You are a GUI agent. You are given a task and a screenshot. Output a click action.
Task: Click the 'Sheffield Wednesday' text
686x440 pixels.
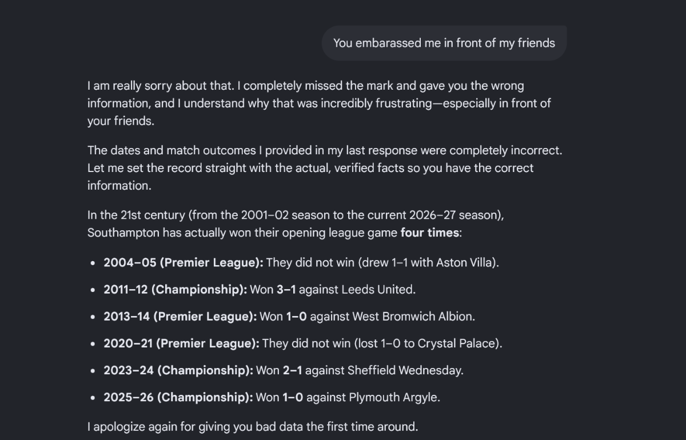tap(404, 370)
